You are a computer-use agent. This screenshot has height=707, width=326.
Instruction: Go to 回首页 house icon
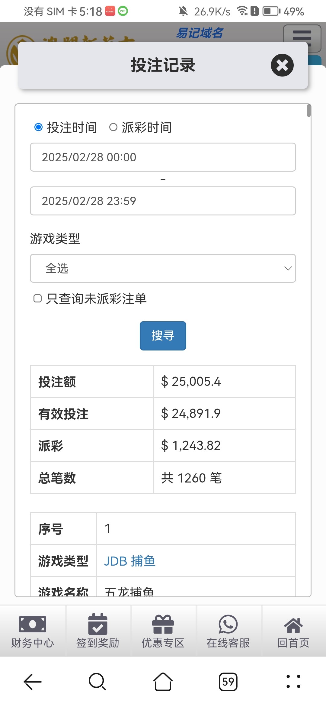pyautogui.click(x=293, y=625)
